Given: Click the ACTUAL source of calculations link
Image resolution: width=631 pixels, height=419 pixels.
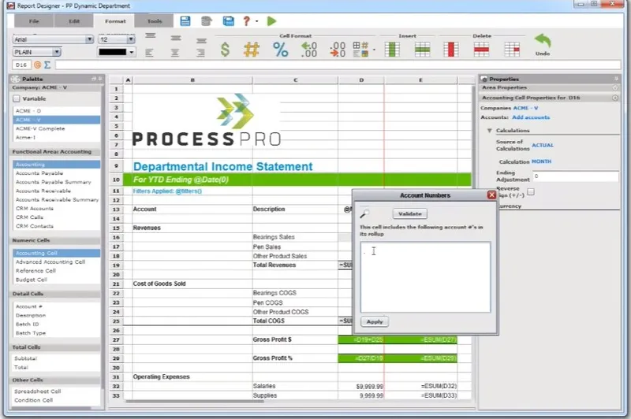Looking at the screenshot, I should [543, 145].
